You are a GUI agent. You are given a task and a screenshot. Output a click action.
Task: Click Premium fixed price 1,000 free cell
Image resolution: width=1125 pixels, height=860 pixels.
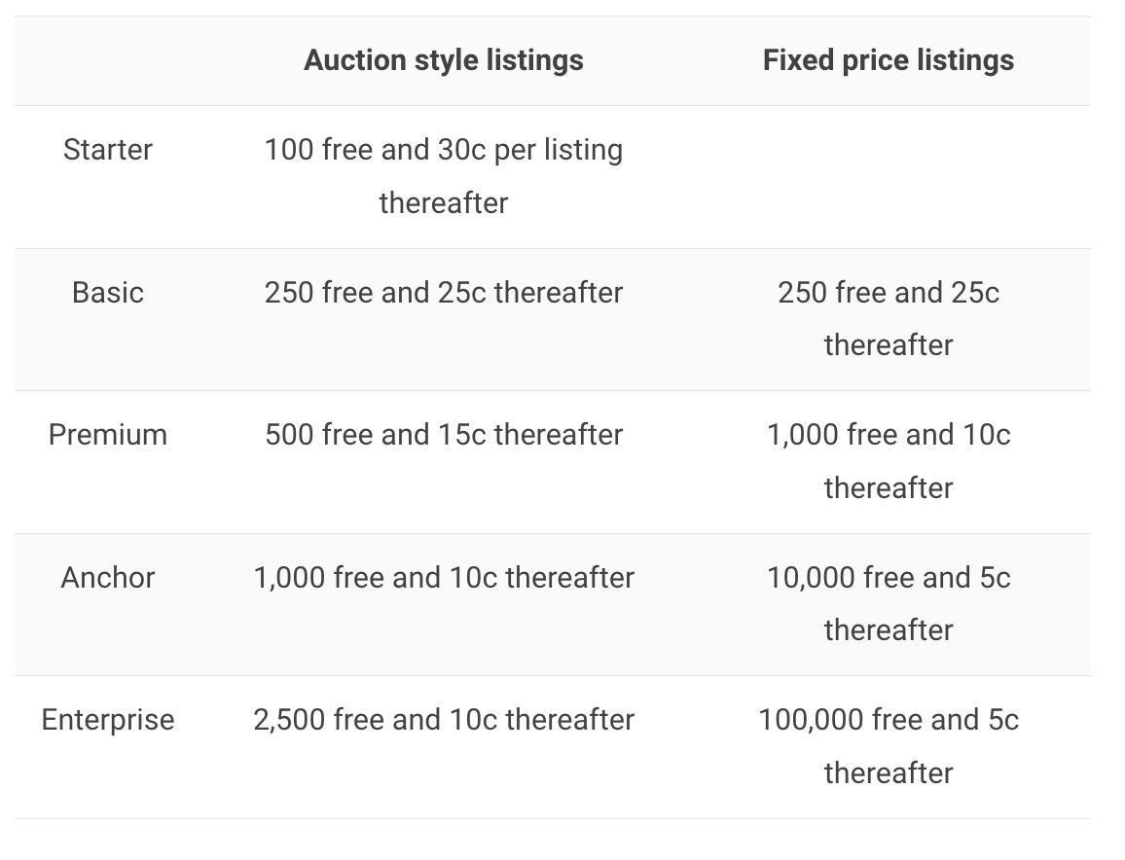(889, 461)
